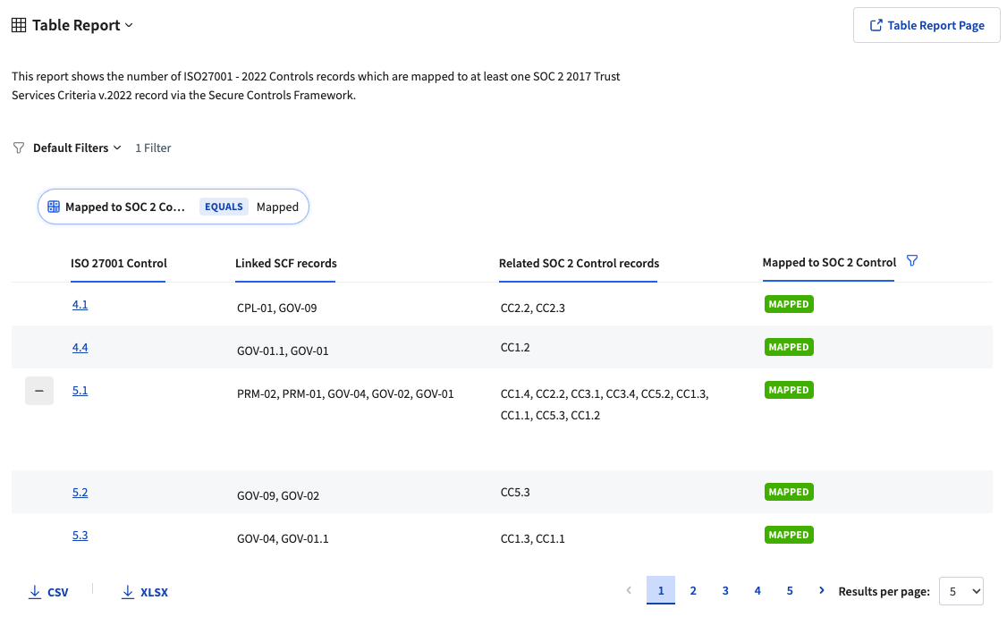
Task: Click the CC5.3 cell in row 5.2
Action: pos(515,493)
